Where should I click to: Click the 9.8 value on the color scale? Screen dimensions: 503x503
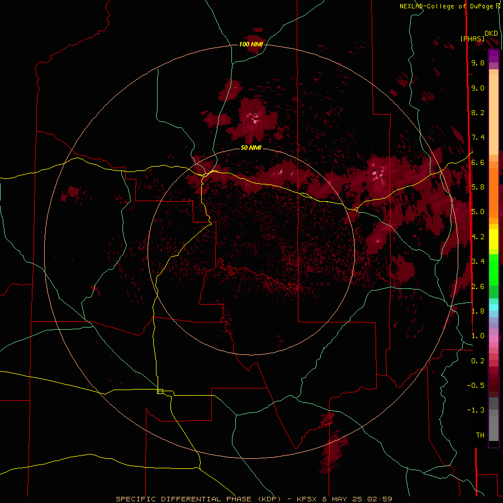tap(478, 63)
